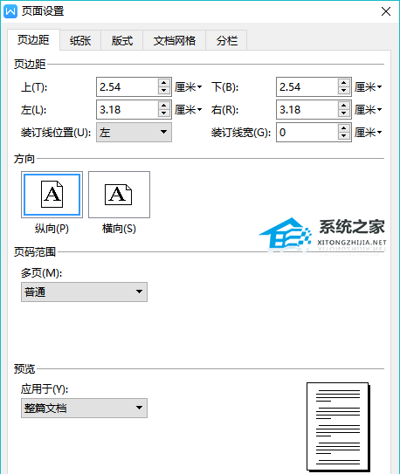This screenshot has height=474, width=400.
Task: Increase top margin with the up spinner arrow
Action: (x=163, y=83)
